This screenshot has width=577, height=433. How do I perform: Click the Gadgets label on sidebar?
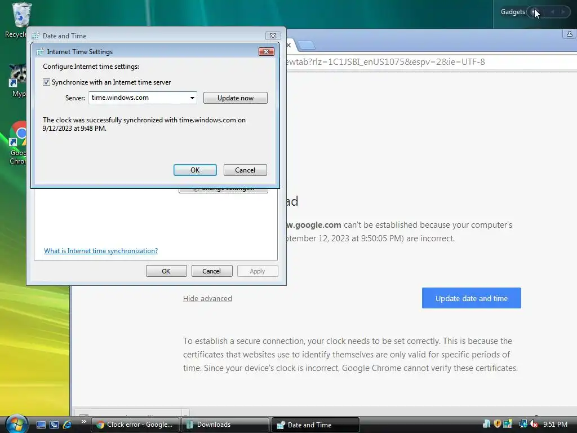(513, 12)
